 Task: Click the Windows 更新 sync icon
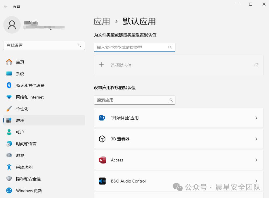pyautogui.click(x=9, y=190)
